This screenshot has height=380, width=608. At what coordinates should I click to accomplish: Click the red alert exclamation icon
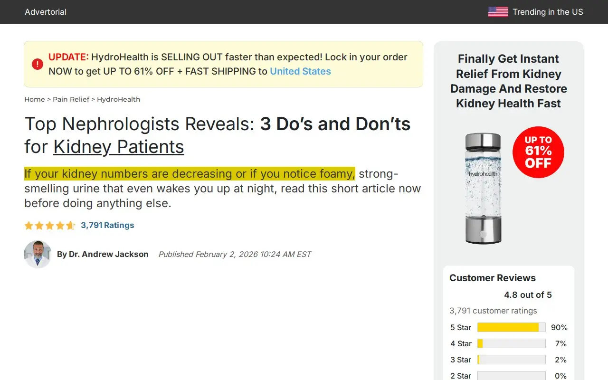[38, 64]
